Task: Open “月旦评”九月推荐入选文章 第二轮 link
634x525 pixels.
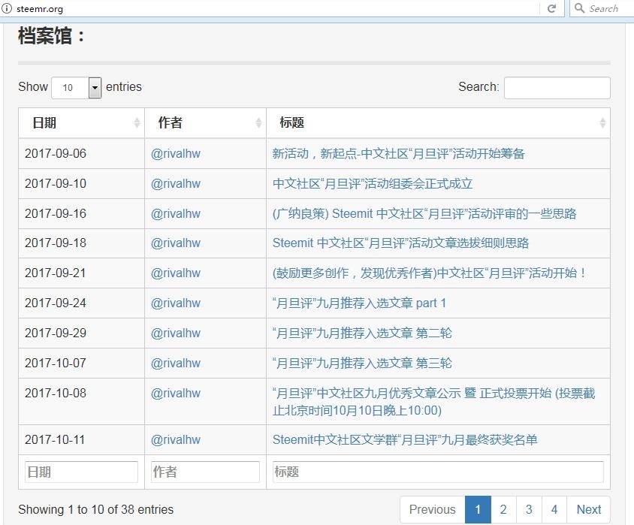Action: tap(362, 333)
